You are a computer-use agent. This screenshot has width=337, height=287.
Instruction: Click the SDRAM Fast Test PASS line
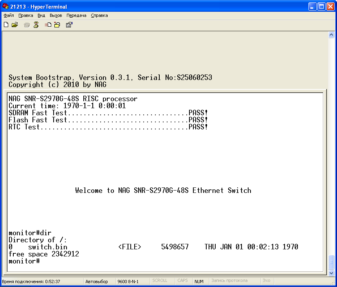pyautogui.click(x=108, y=113)
